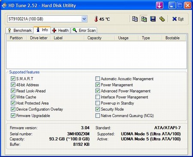Click the floppy disk save icon
Viewport: 193px width, 157px height.
pyautogui.click(x=153, y=19)
